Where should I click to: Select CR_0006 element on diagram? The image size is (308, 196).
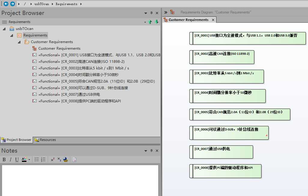pyautogui.click(x=229, y=133)
